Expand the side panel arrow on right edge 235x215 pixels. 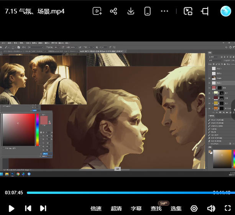click(233, 110)
